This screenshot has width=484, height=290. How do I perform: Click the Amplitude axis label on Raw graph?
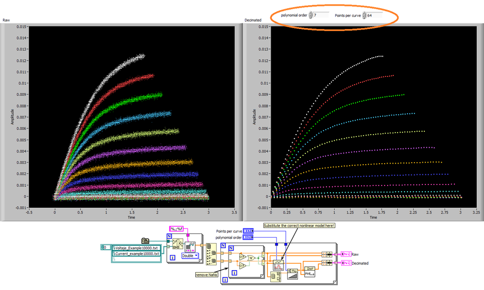[x=13, y=117]
